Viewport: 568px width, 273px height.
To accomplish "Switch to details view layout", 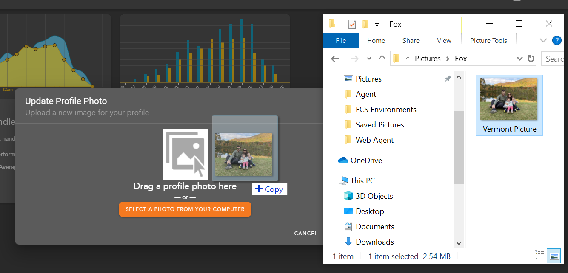I will [x=539, y=255].
